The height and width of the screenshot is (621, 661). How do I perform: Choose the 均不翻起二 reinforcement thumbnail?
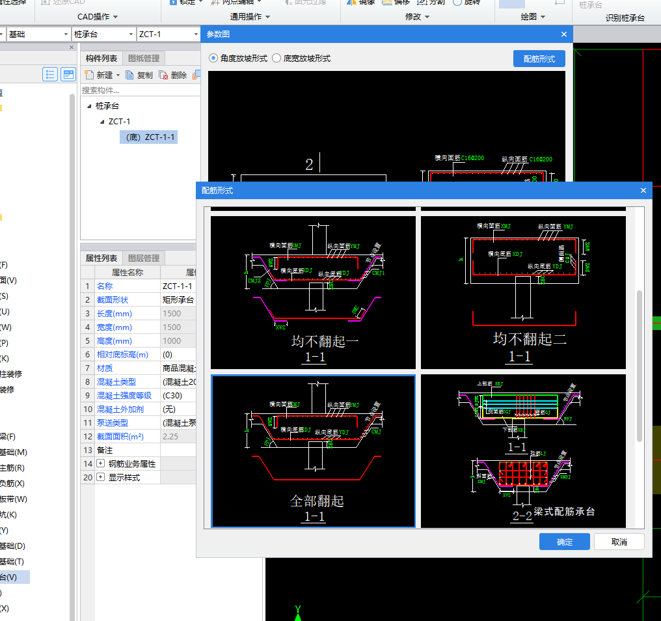pyautogui.click(x=523, y=292)
